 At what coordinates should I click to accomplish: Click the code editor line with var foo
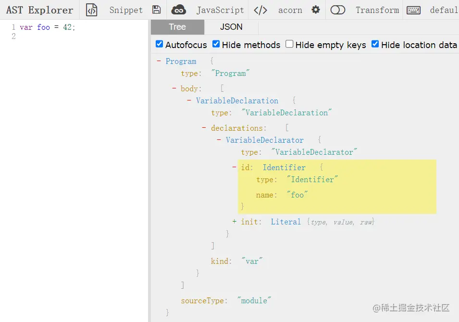(48, 27)
